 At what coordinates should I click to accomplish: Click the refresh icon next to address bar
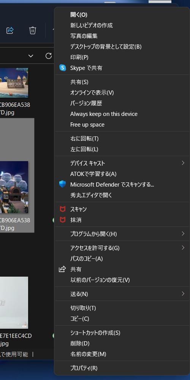49,56
